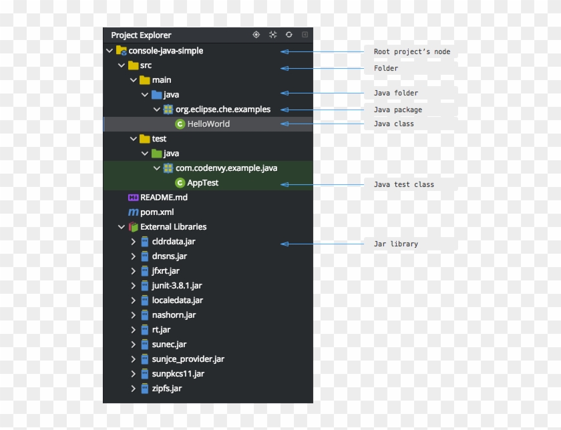Click the pom.xml Maven icon
This screenshot has width=561, height=430.
coord(133,212)
